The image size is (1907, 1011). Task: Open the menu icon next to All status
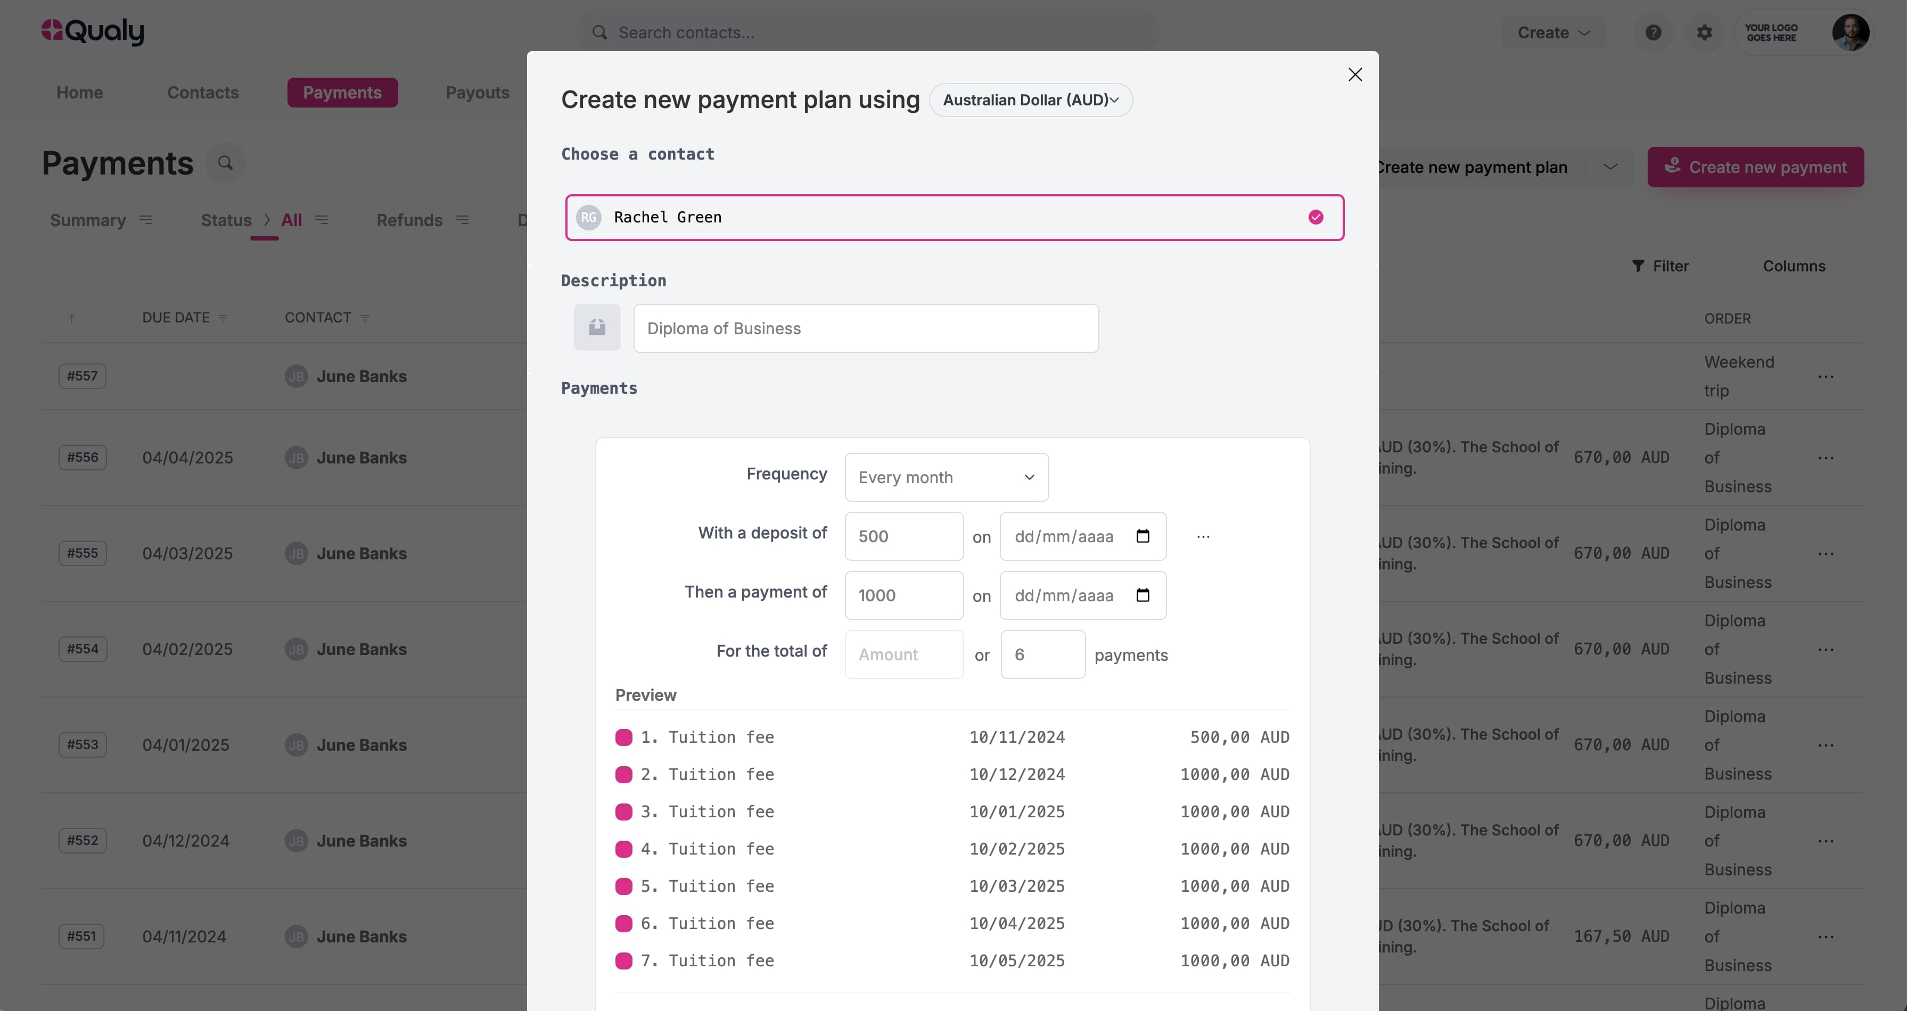coord(321,220)
